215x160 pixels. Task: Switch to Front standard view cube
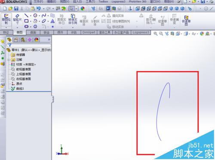(138, 9)
